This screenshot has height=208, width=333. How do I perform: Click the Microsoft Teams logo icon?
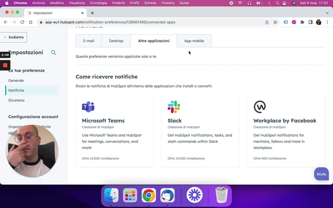(x=88, y=107)
